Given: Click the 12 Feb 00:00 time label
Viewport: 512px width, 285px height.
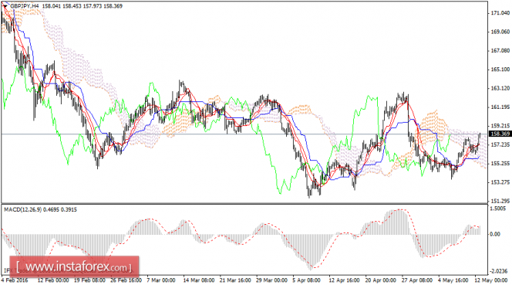Looking at the screenshot, I should click(53, 280).
